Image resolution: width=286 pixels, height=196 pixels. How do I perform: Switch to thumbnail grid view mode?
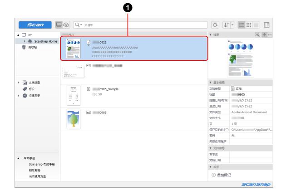pos(249,25)
